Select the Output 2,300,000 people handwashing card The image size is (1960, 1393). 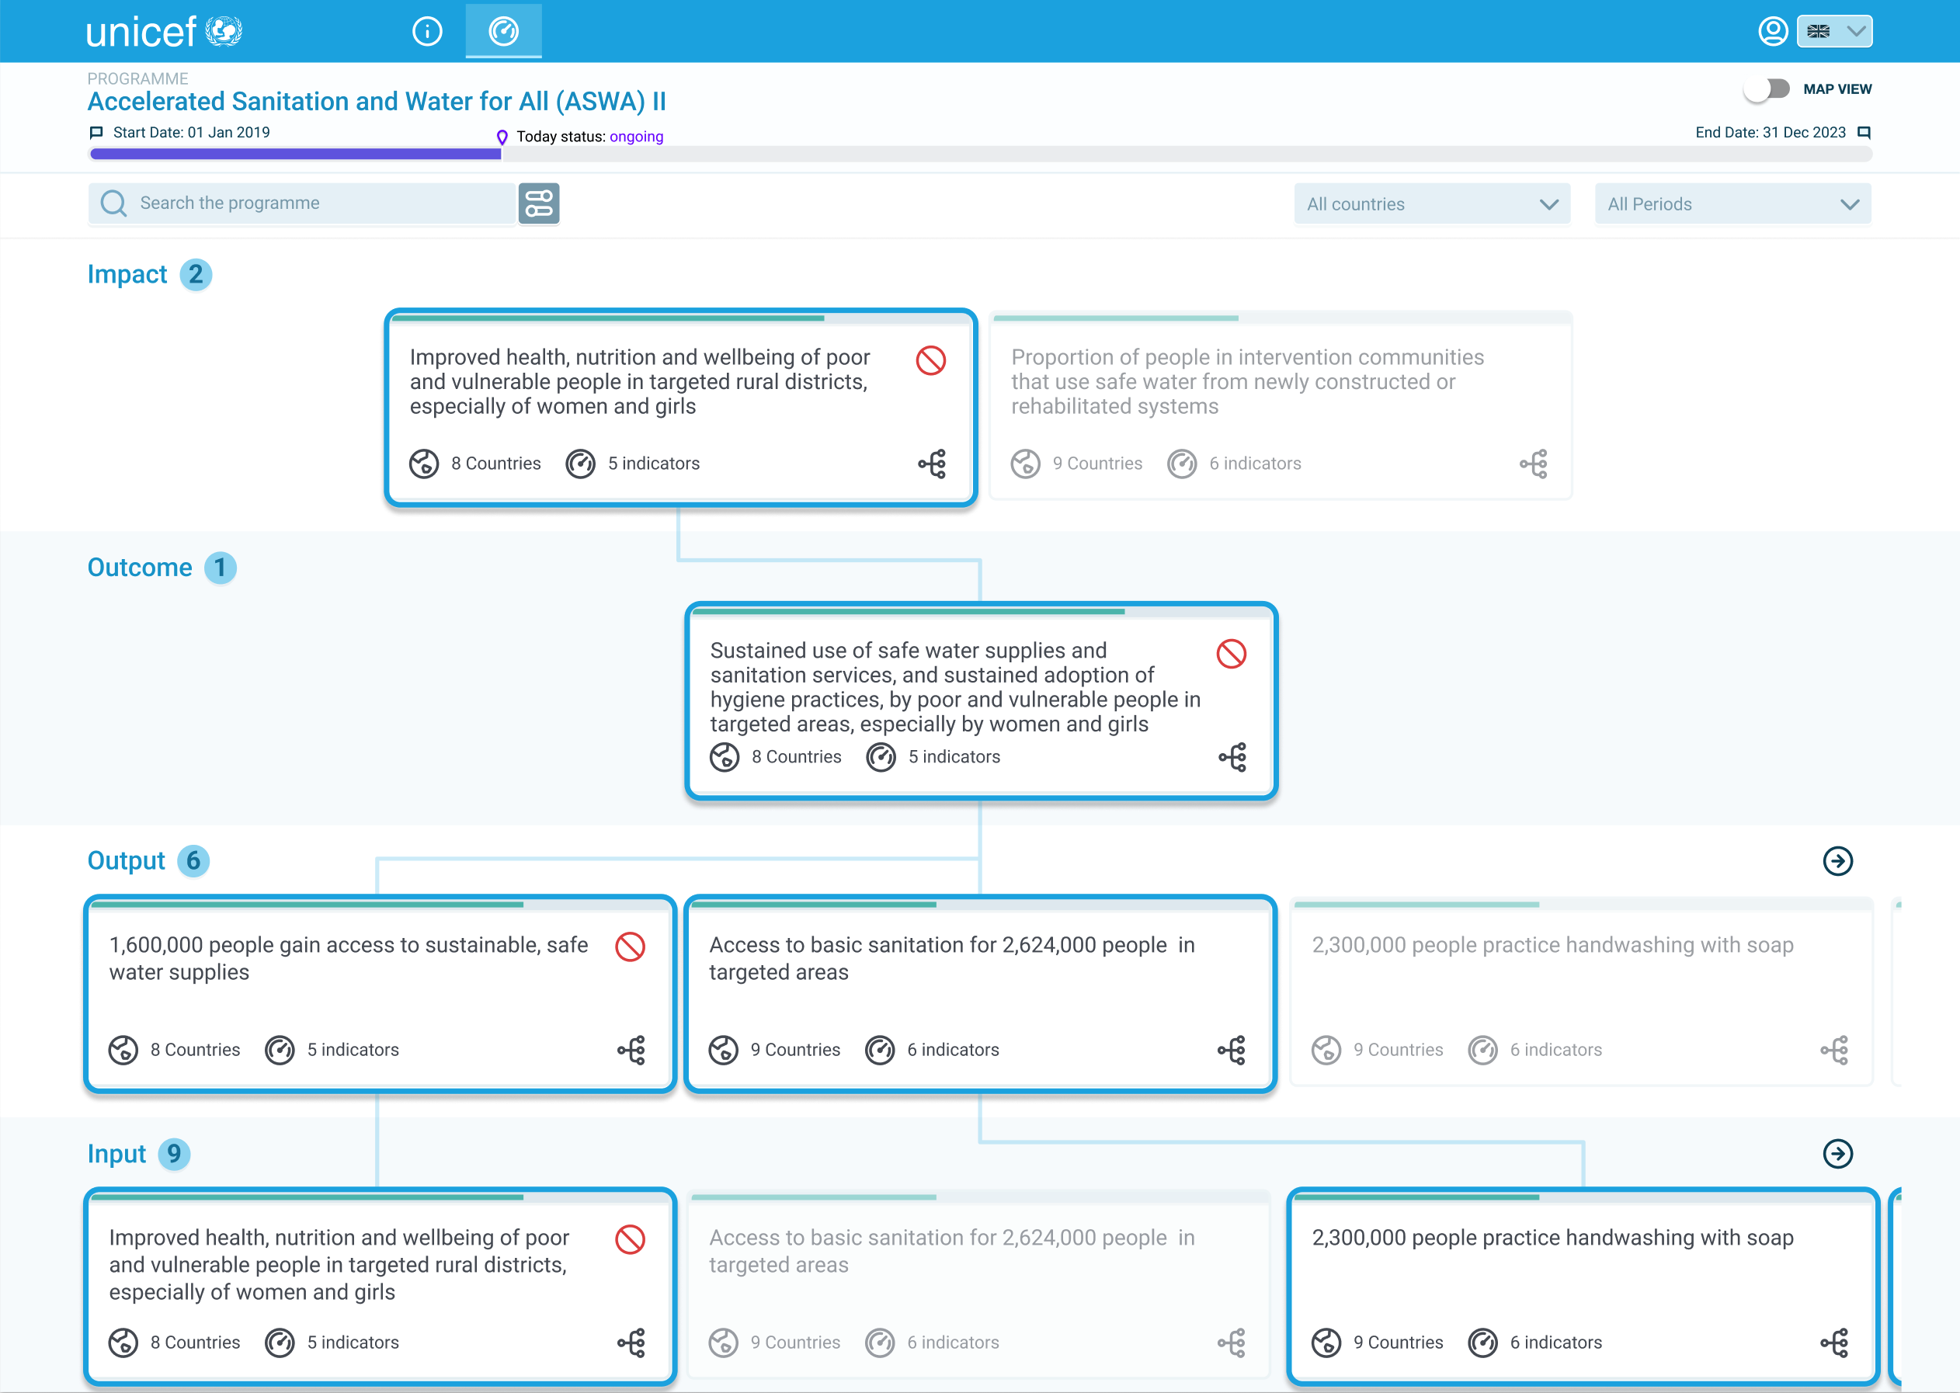[x=1581, y=992]
